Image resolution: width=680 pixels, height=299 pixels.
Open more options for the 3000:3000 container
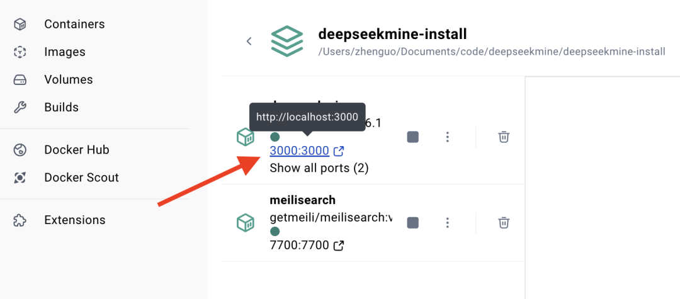point(448,137)
